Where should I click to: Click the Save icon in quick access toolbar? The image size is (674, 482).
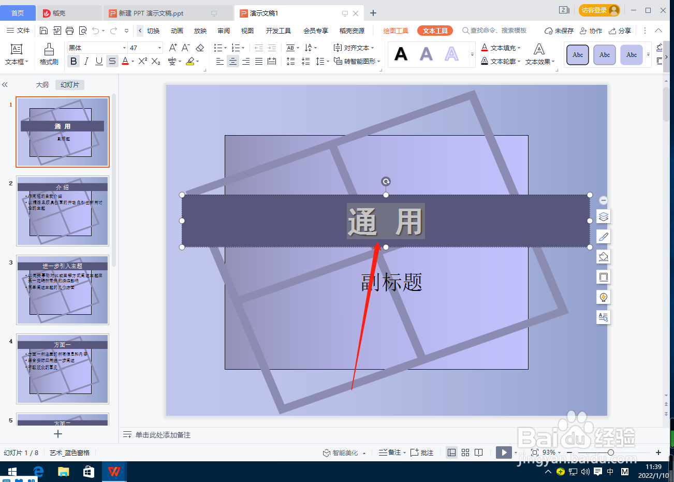(x=44, y=31)
